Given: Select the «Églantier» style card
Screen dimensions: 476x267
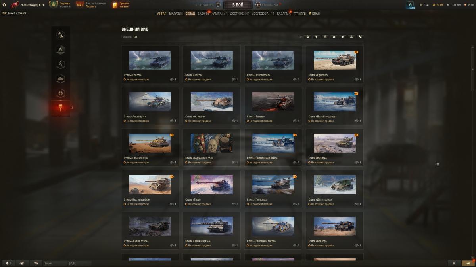Looking at the screenshot, I should tap(334, 64).
